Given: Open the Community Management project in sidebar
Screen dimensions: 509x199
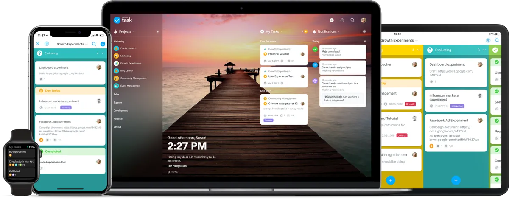Looking at the screenshot, I should point(130,78).
